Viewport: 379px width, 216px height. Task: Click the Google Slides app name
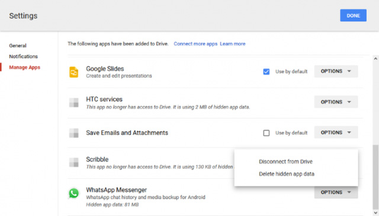(105, 68)
